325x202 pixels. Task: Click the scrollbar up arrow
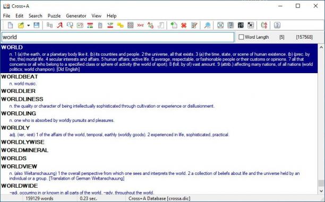[x=321, y=47]
